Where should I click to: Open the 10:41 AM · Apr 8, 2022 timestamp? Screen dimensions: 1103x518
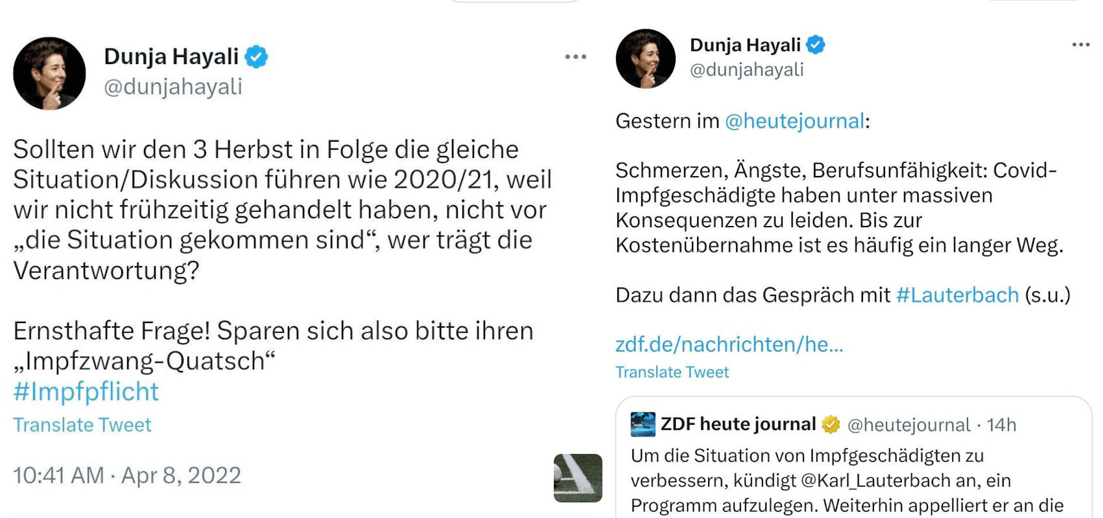[127, 475]
